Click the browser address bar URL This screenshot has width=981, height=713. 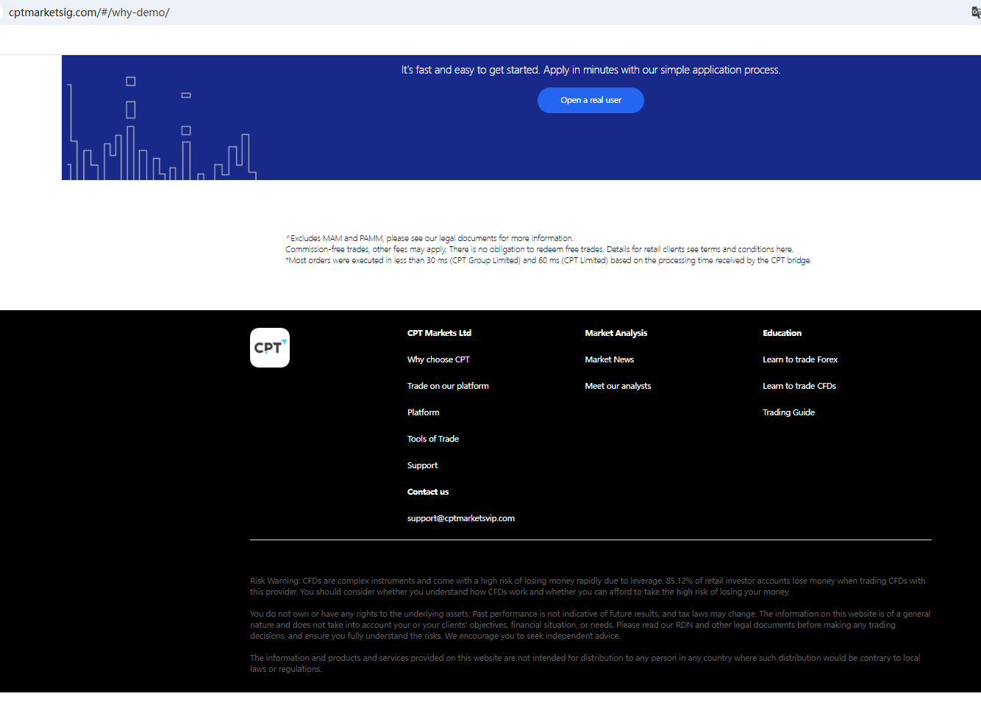[89, 12]
